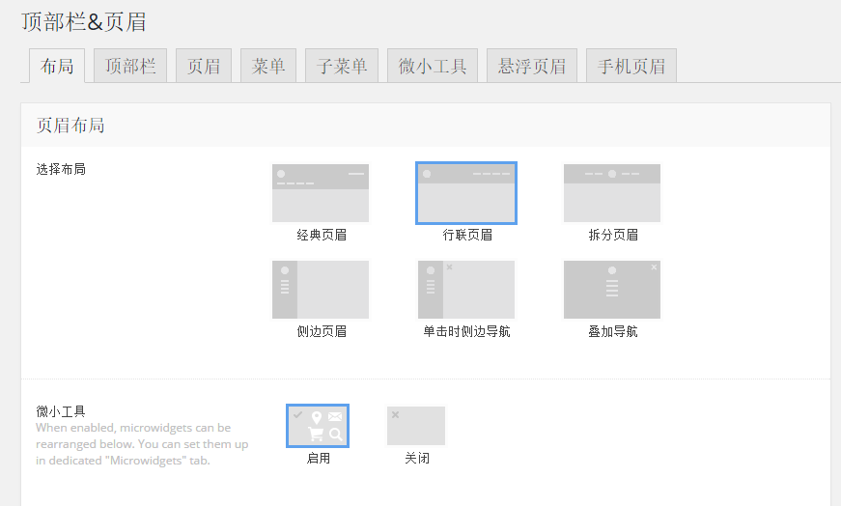
Task: Click the 叠加导航 caption text
Action: click(613, 331)
